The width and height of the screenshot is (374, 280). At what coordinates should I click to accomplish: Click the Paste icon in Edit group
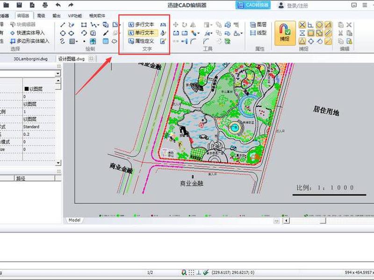coord(349,33)
